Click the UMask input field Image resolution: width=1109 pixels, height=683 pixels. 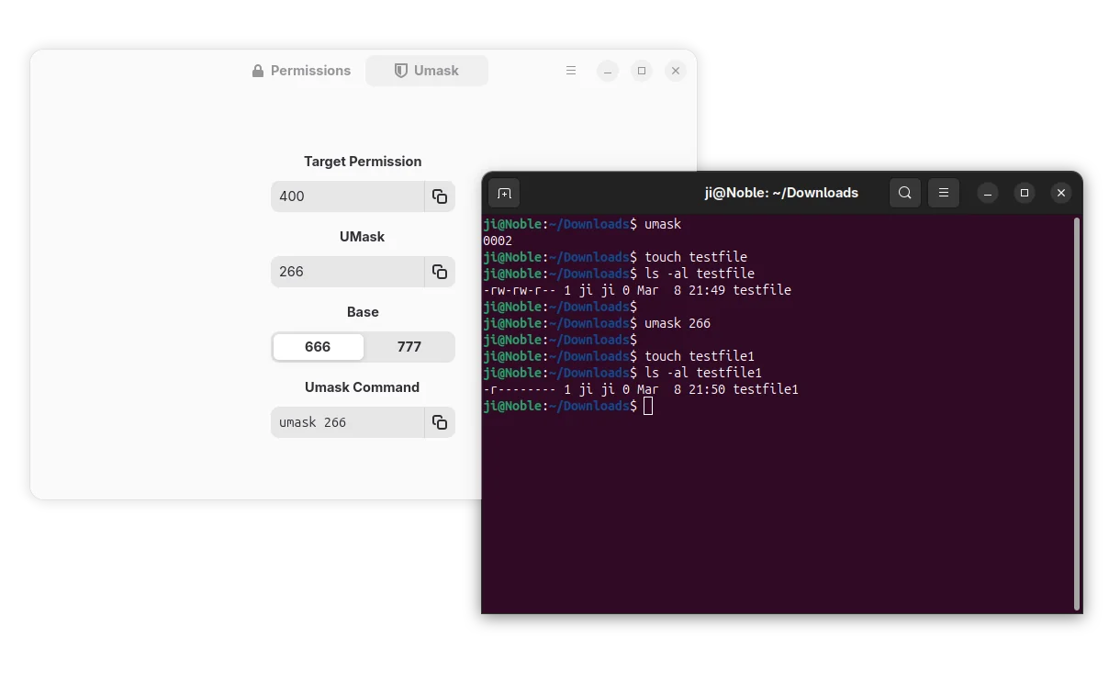[x=347, y=272]
